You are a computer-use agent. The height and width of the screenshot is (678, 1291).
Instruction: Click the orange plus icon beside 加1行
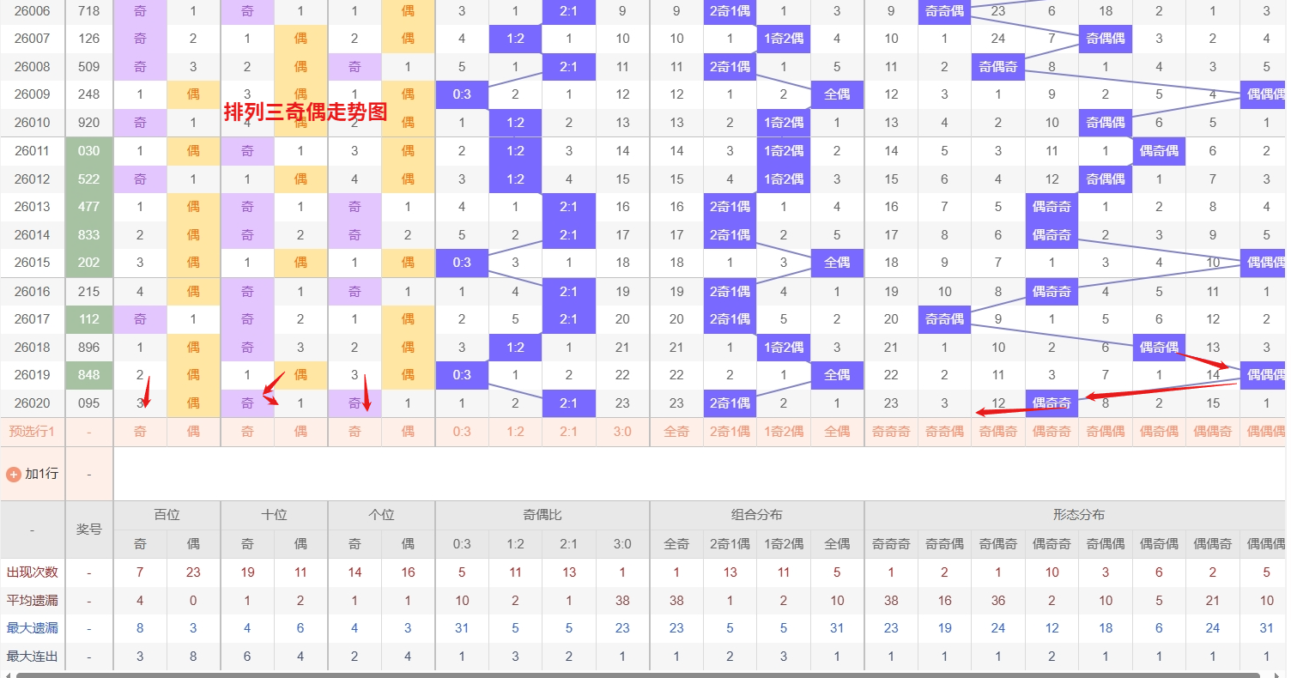14,474
